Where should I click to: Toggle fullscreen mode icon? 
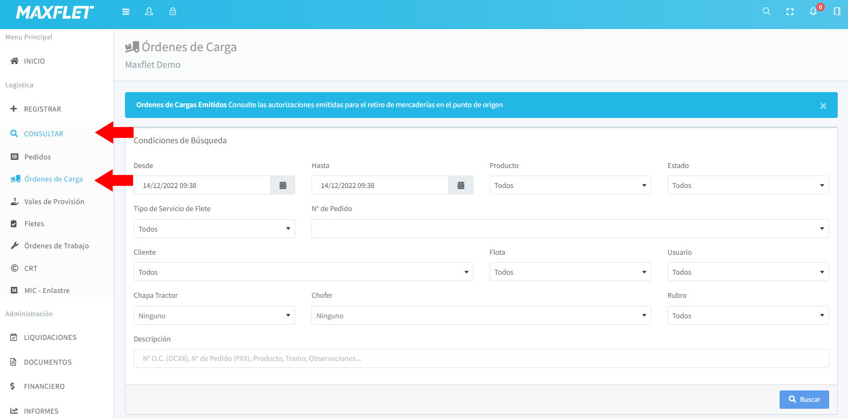point(790,11)
